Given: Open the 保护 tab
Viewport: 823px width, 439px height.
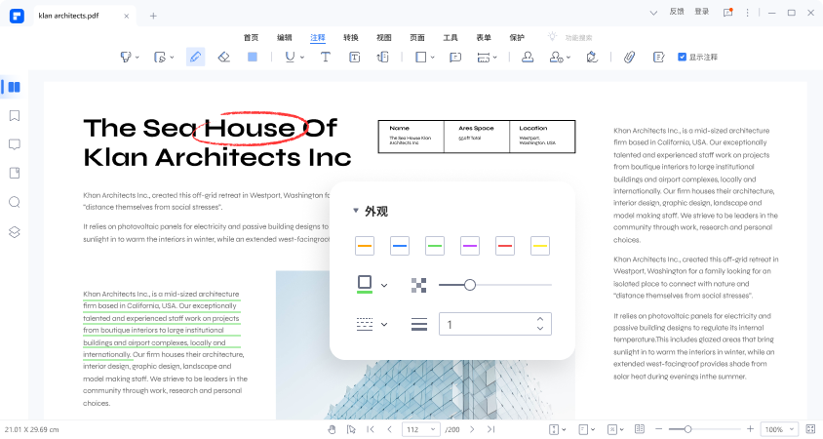Looking at the screenshot, I should (517, 37).
